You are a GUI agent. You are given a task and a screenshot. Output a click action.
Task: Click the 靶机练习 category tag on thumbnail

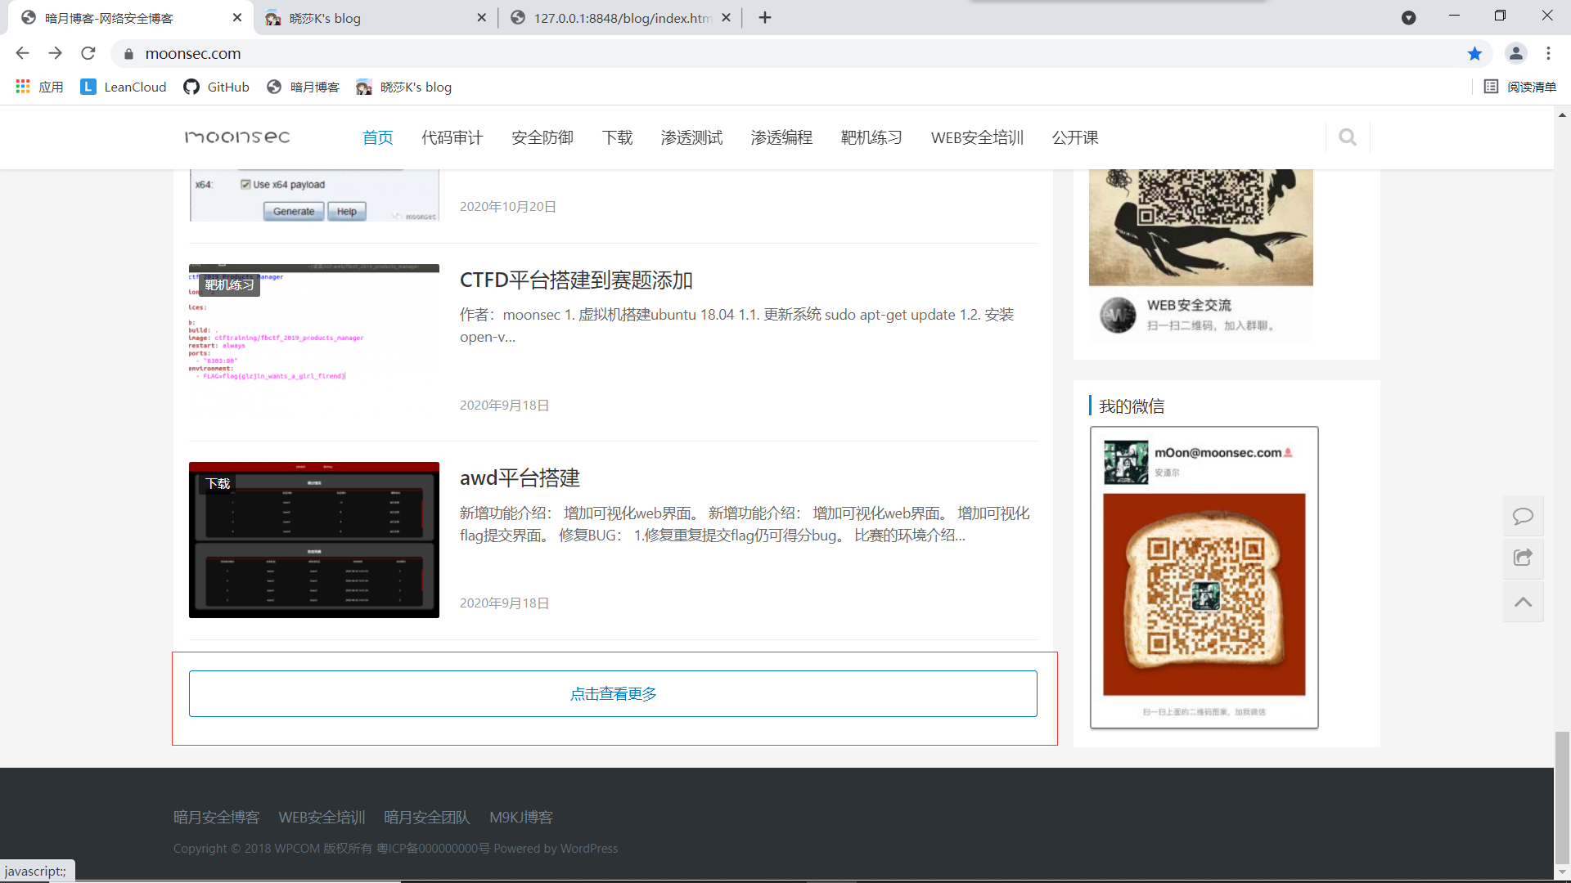229,285
